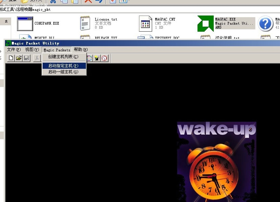Click the Explorer views toolbar icon

tap(123, 1)
